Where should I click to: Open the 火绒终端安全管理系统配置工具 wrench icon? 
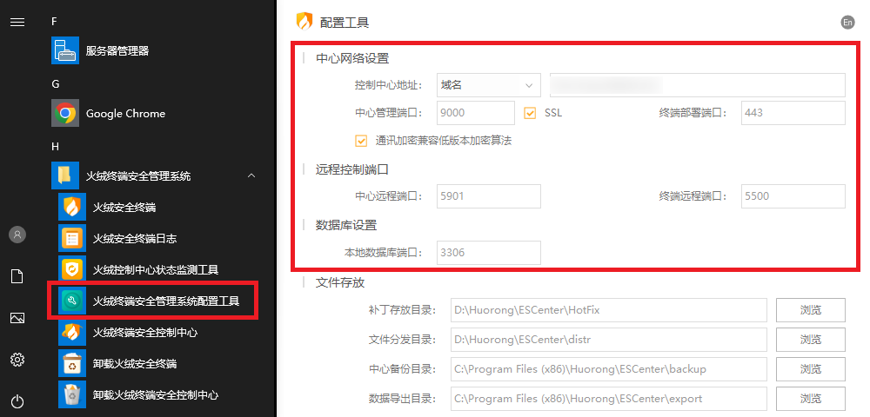(72, 301)
